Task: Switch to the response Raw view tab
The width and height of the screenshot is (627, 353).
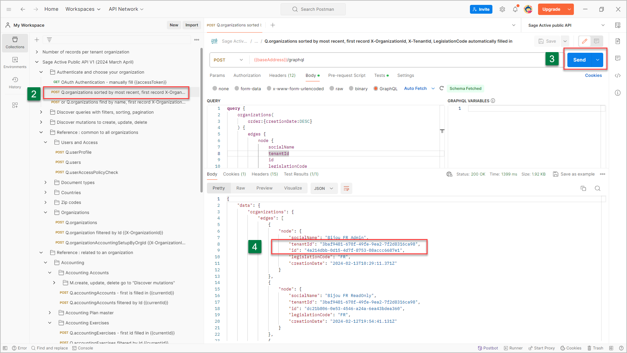Action: tap(241, 188)
